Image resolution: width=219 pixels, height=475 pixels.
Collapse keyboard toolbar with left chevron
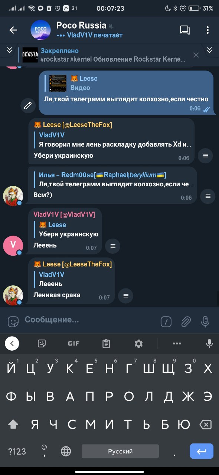(12, 344)
